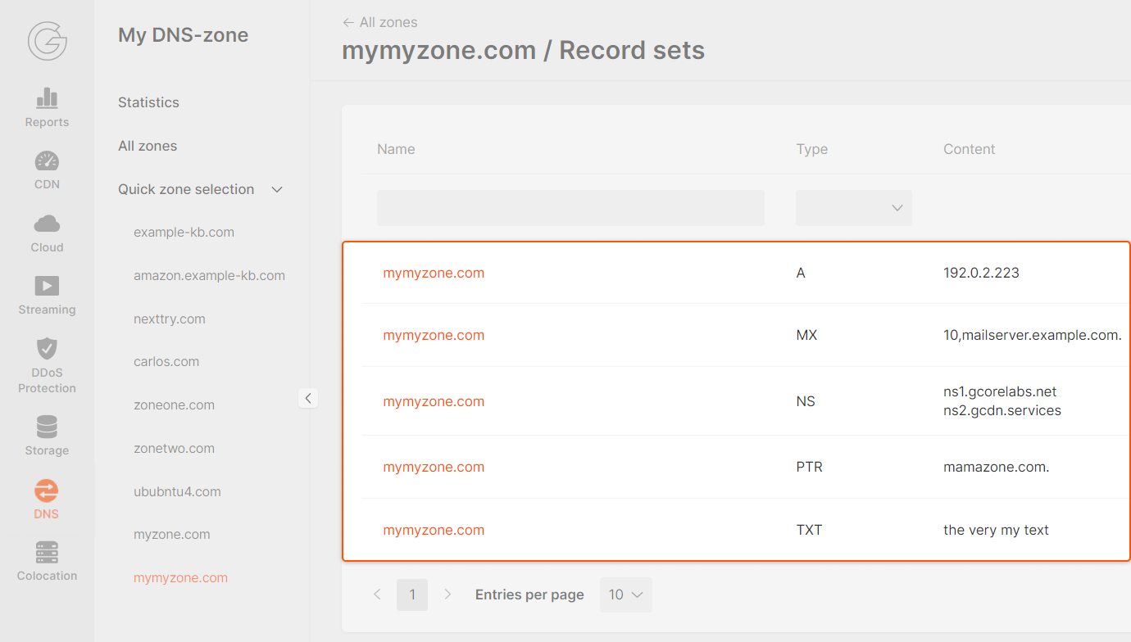
Task: Click 'the very my text' content
Action: tap(996, 530)
